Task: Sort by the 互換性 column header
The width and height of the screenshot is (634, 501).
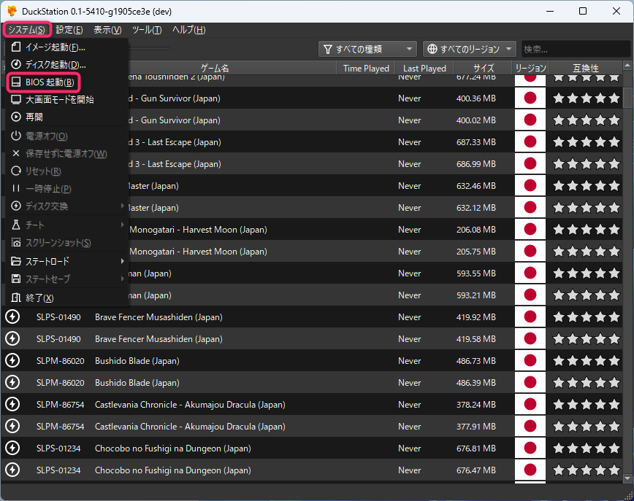Action: [586, 69]
